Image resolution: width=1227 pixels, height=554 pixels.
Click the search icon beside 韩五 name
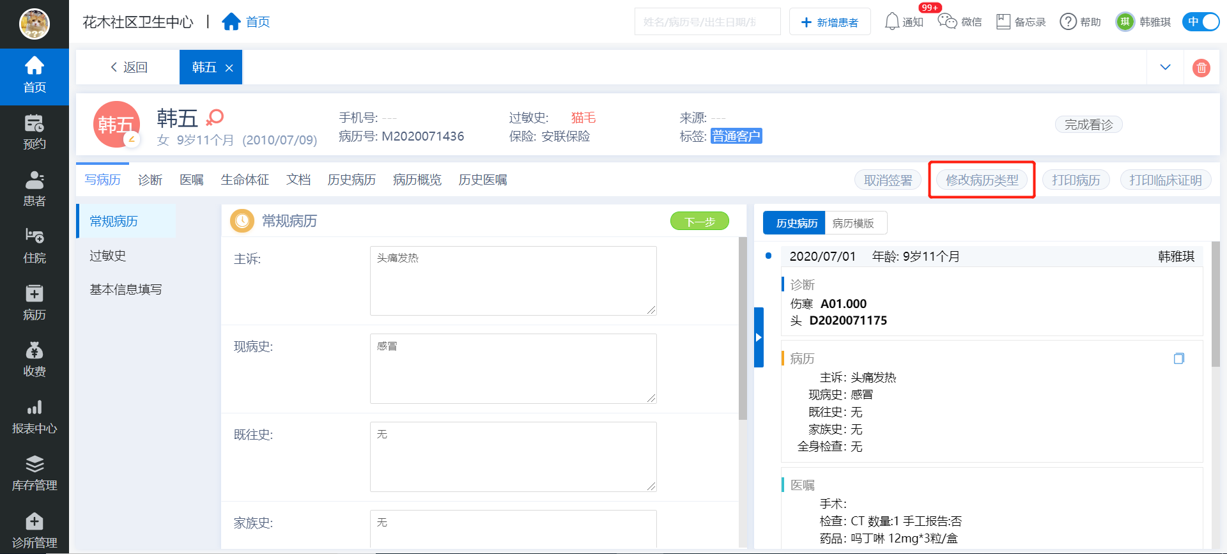tap(215, 117)
